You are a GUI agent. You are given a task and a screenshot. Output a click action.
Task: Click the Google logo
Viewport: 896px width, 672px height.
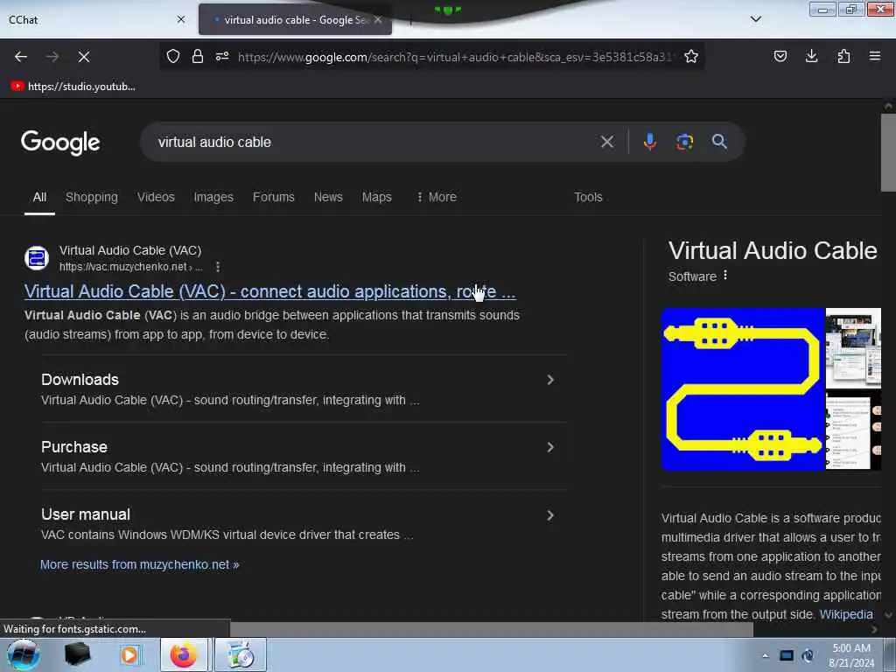pyautogui.click(x=60, y=143)
